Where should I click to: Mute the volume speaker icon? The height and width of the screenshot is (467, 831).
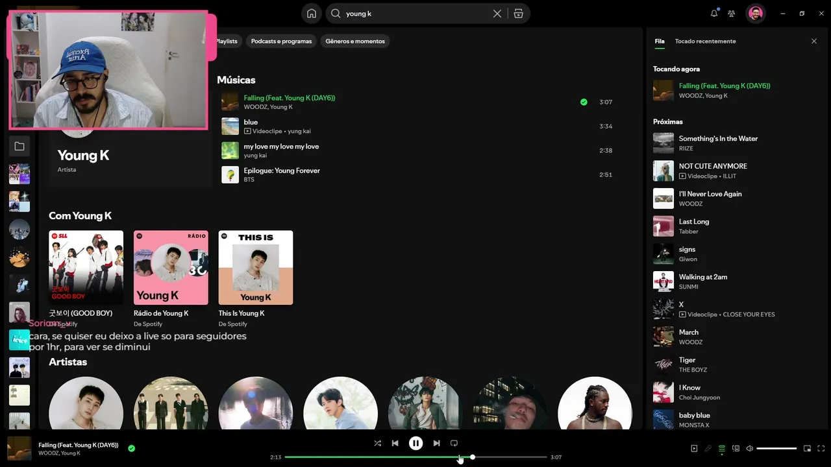coord(750,448)
